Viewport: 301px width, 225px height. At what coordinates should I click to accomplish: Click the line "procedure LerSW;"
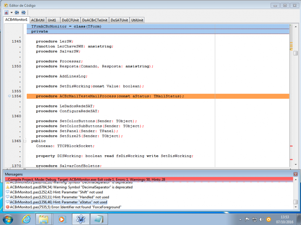click(x=55, y=41)
